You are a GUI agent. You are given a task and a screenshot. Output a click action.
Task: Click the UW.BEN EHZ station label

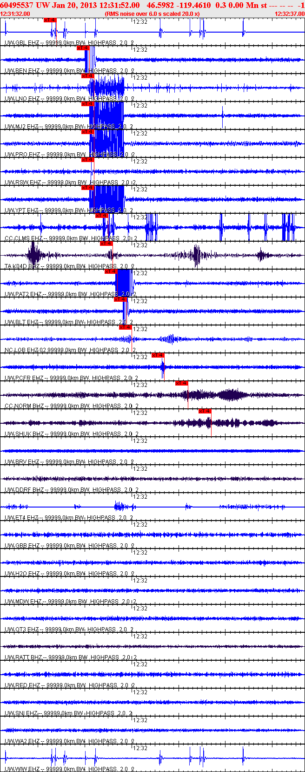[x=22, y=71]
